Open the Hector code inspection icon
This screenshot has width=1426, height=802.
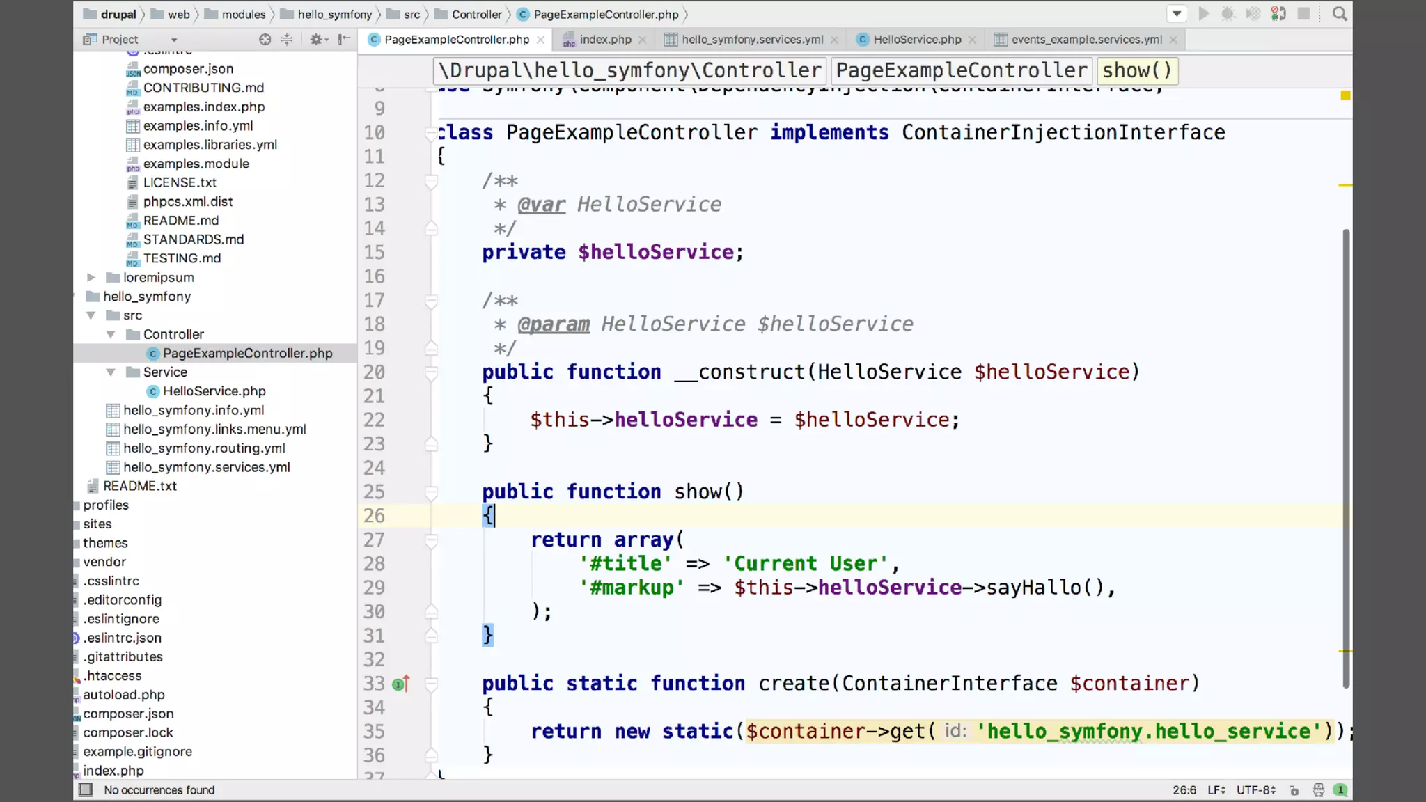[x=1318, y=789]
